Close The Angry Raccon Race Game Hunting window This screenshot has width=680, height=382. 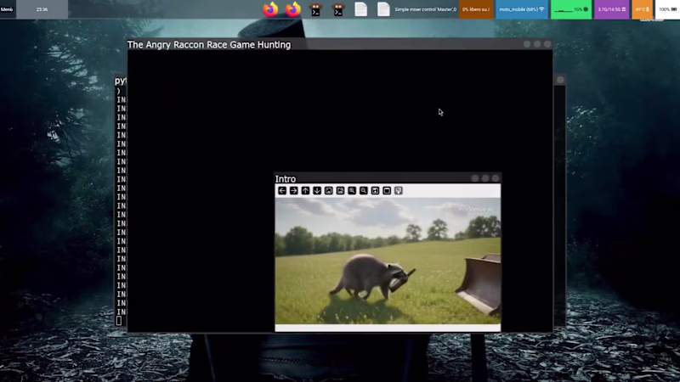[x=547, y=44]
